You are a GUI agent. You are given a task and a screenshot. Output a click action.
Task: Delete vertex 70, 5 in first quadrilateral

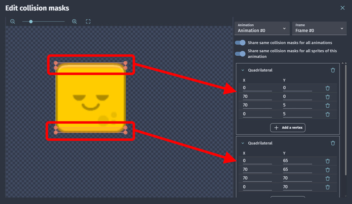click(328, 106)
